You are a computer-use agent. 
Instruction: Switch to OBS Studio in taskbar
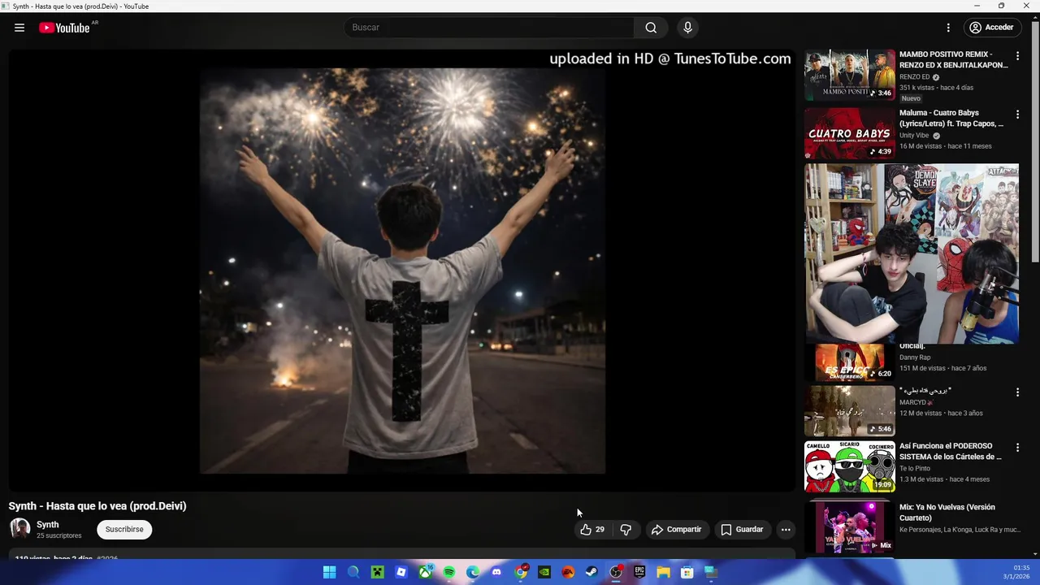click(616, 572)
